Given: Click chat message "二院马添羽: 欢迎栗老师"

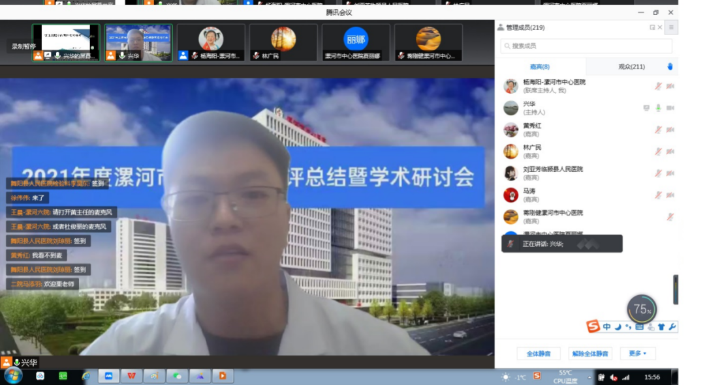Looking at the screenshot, I should point(42,283).
